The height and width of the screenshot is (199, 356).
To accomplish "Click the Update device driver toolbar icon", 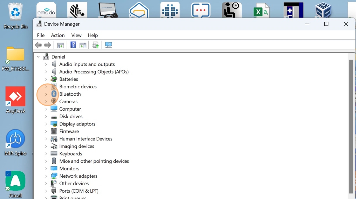I will click(x=96, y=45).
